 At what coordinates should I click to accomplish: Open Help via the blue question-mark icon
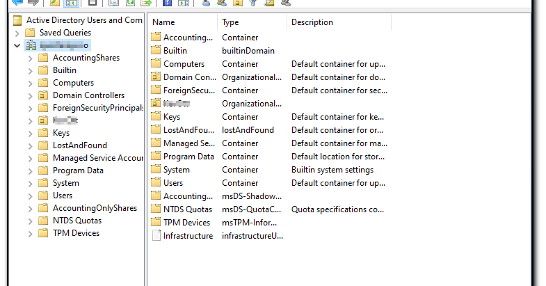pyautogui.click(x=167, y=3)
